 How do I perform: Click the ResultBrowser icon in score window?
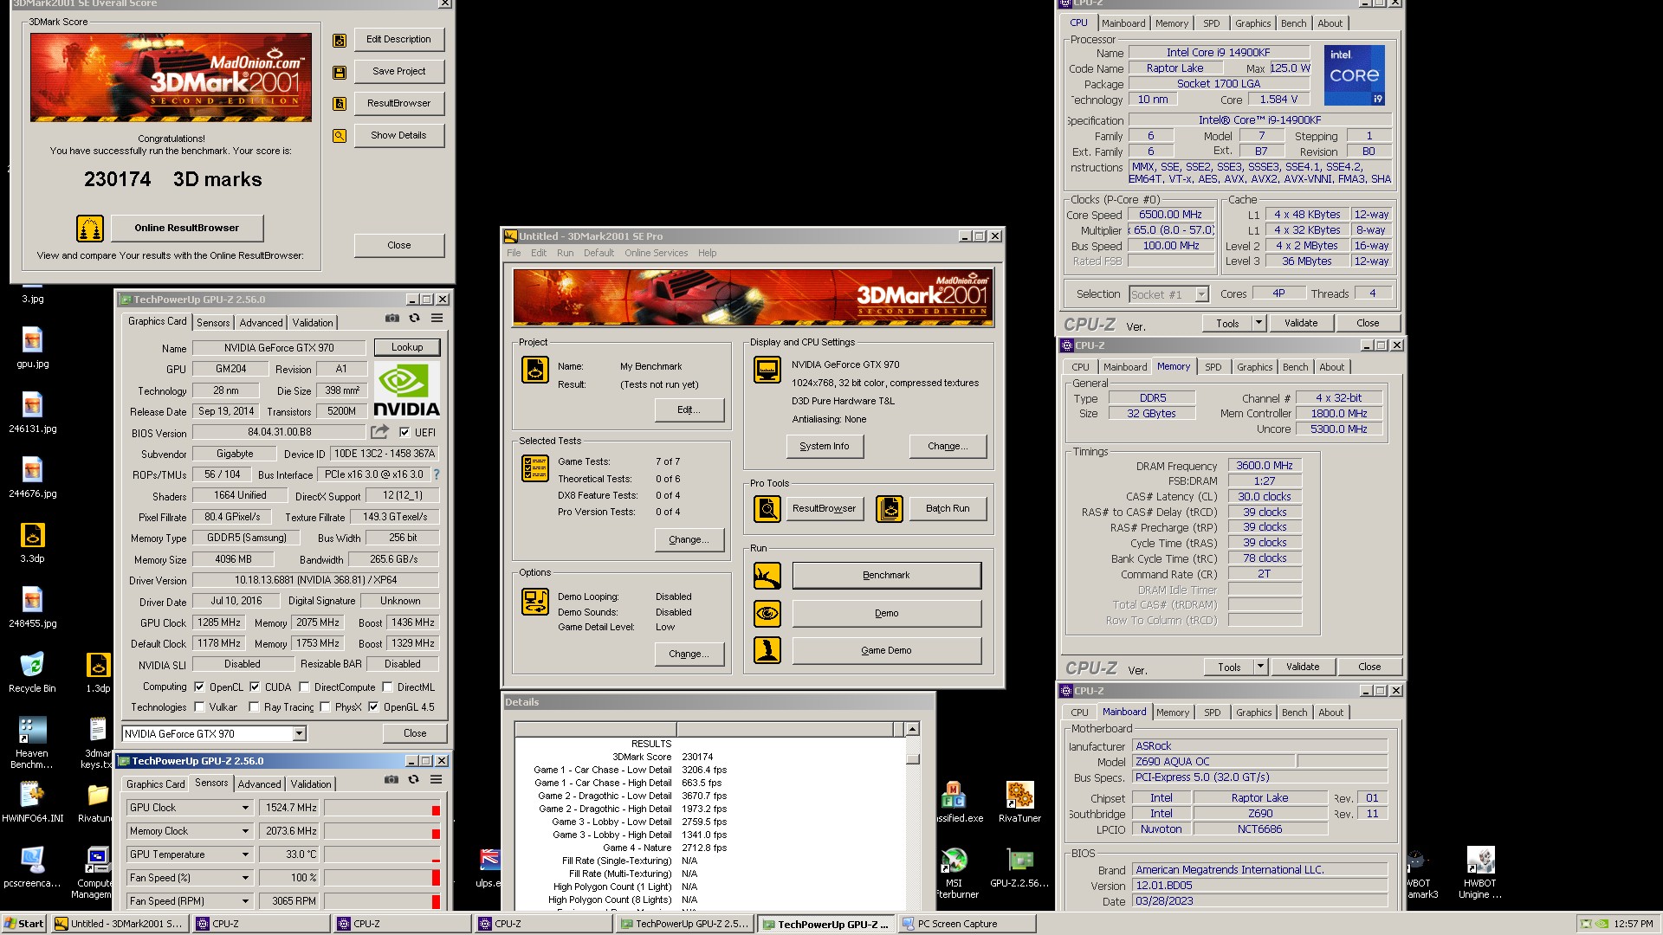[340, 104]
